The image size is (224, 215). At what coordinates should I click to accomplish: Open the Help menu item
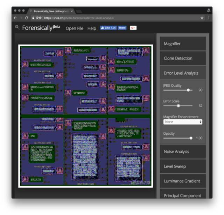(92, 28)
